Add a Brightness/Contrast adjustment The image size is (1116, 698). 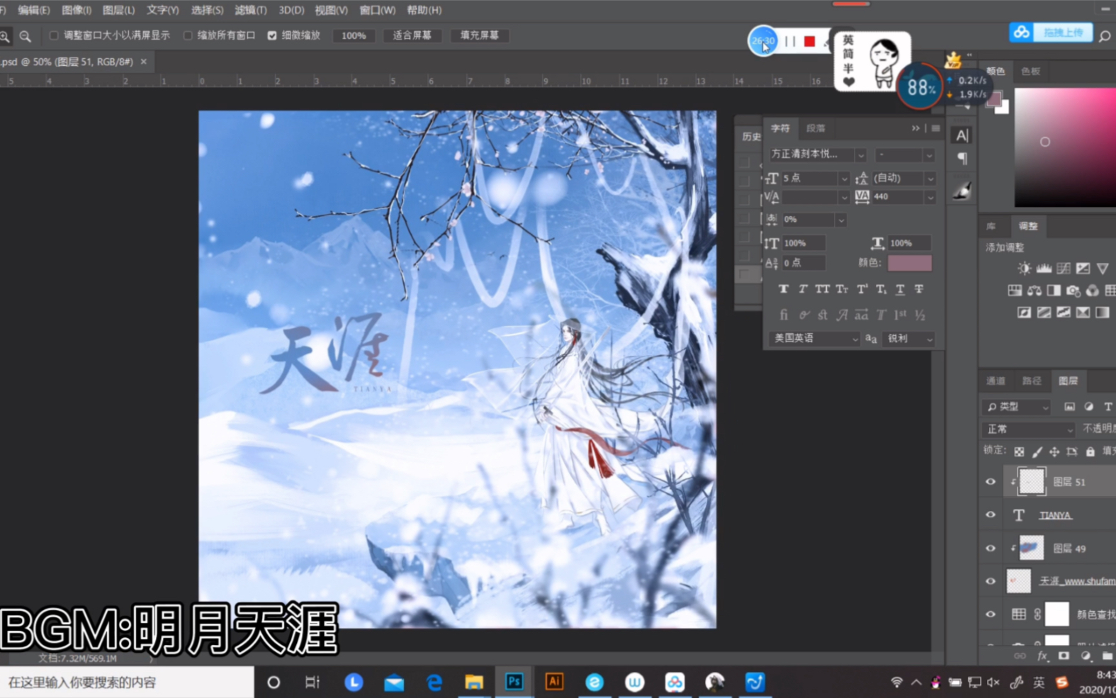(1025, 269)
